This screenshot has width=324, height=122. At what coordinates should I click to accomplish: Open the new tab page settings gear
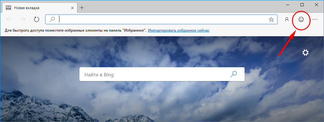(x=306, y=53)
